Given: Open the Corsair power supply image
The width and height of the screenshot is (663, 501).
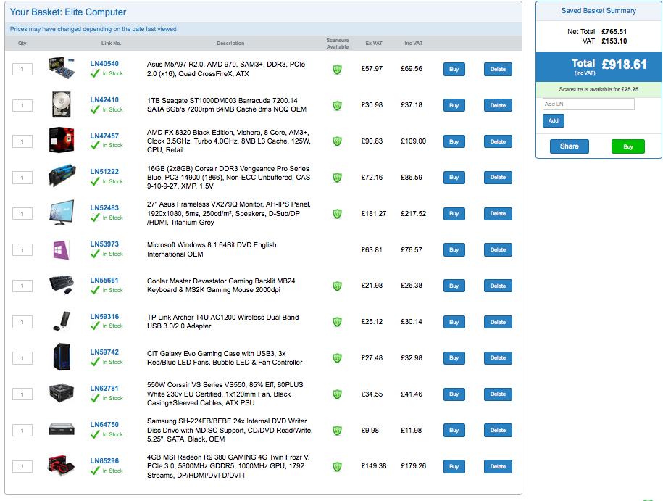Looking at the screenshot, I should (62, 393).
